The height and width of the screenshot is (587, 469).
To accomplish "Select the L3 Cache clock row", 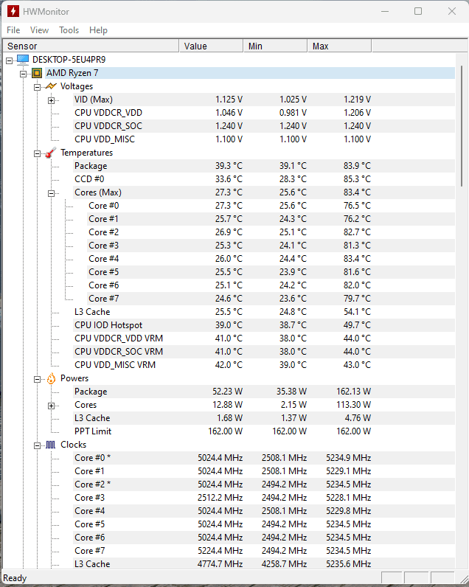I will point(264,564).
